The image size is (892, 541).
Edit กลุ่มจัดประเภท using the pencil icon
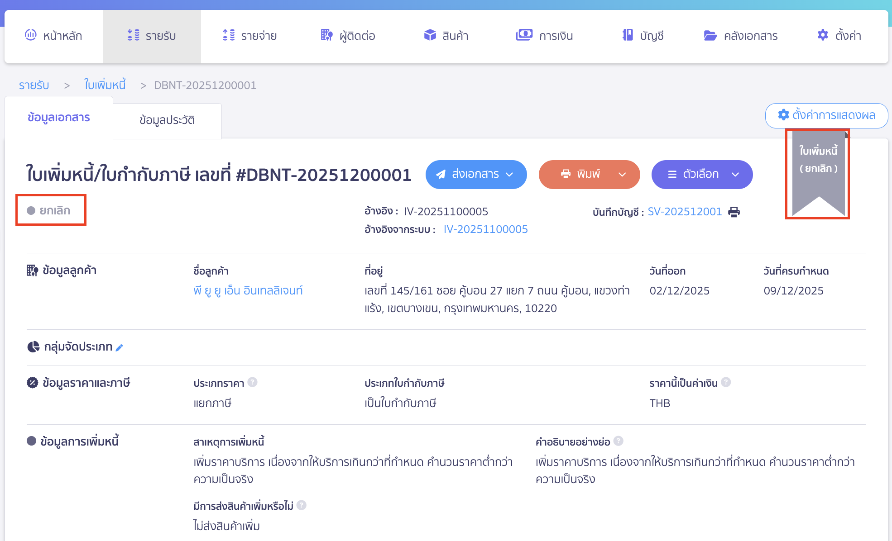coord(119,347)
